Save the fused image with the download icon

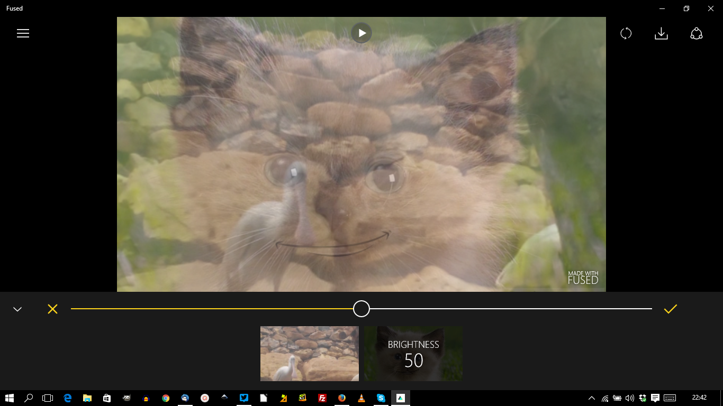[661, 33]
